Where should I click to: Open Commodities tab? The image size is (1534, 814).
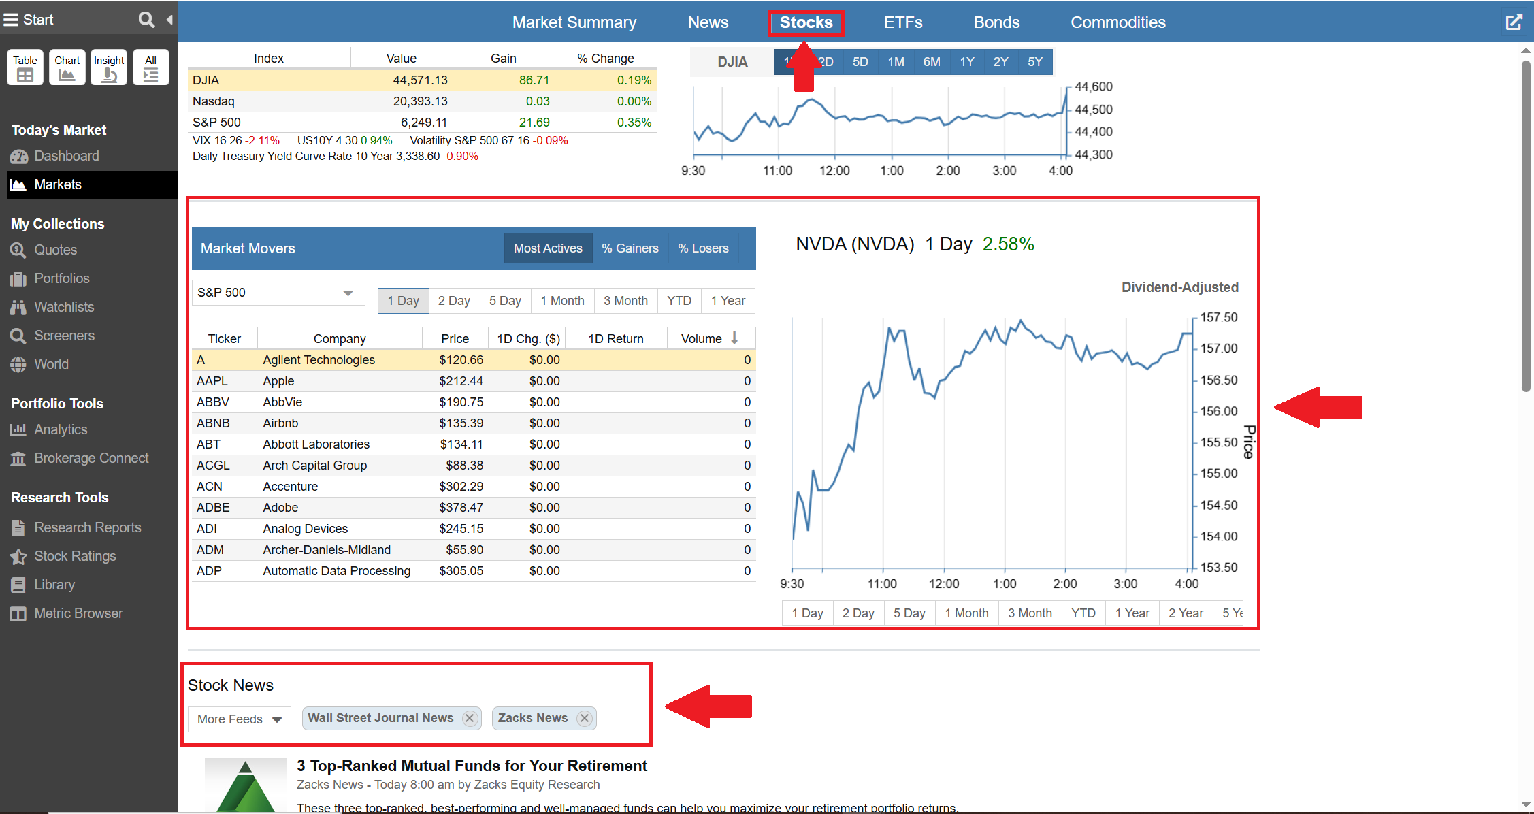pyautogui.click(x=1117, y=22)
